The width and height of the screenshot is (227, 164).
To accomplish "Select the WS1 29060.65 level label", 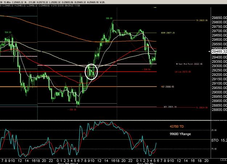I will coord(168,87).
